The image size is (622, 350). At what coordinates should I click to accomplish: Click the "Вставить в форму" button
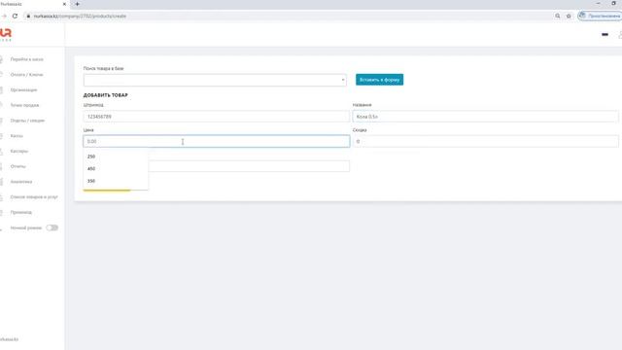(379, 80)
